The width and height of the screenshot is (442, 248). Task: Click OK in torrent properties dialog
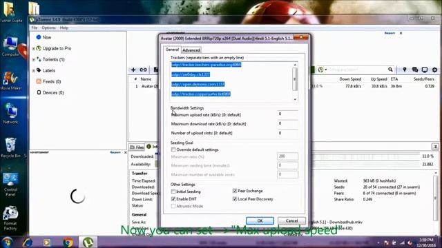point(260,220)
